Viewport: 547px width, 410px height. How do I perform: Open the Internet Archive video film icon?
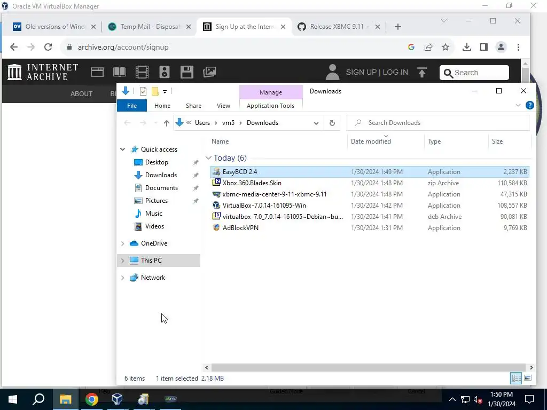pos(142,72)
